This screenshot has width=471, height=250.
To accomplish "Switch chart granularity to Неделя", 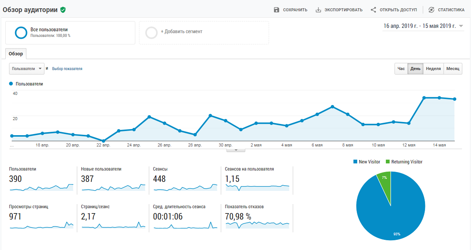I will click(x=433, y=69).
